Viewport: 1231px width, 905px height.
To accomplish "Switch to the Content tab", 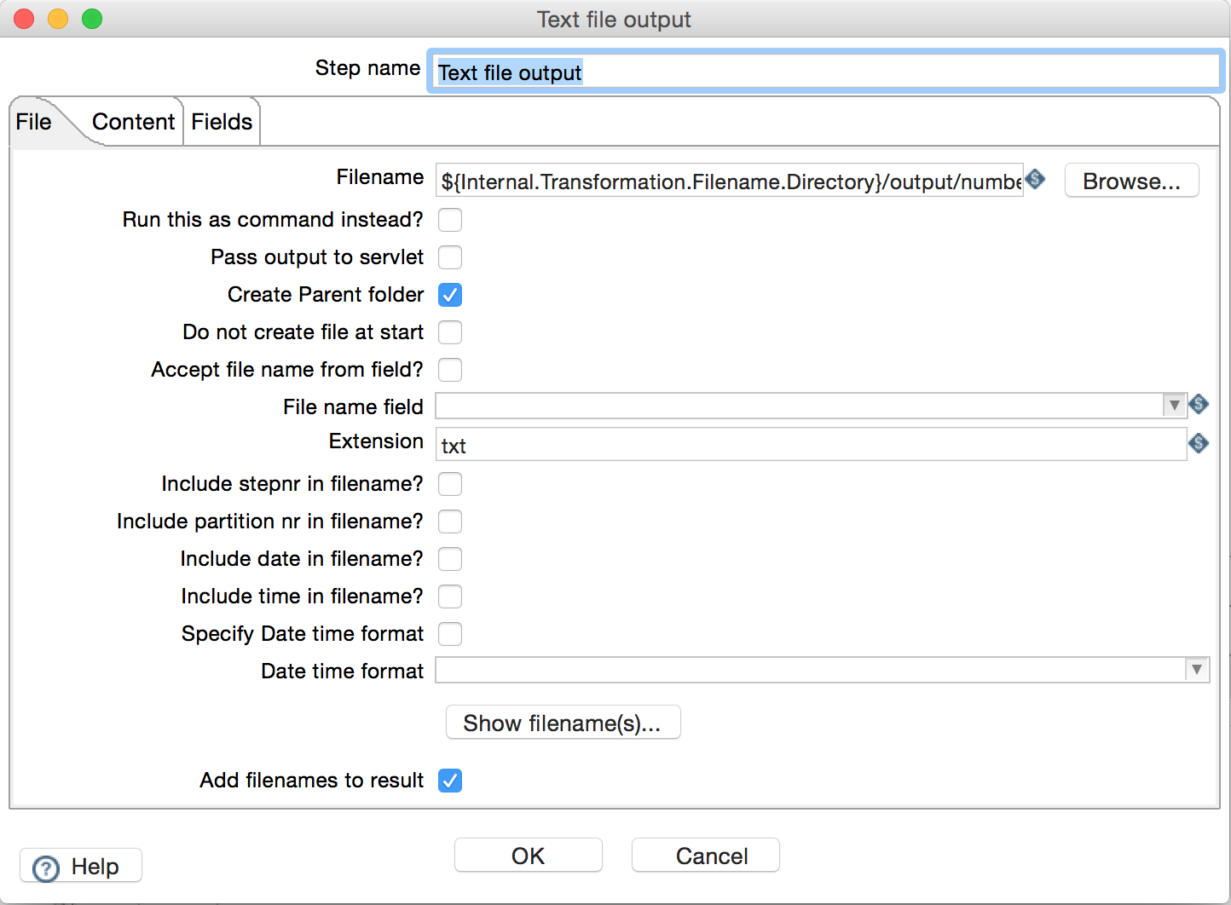I will [133, 122].
